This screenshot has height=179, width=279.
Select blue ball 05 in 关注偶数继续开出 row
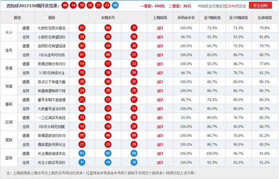(x=108, y=153)
